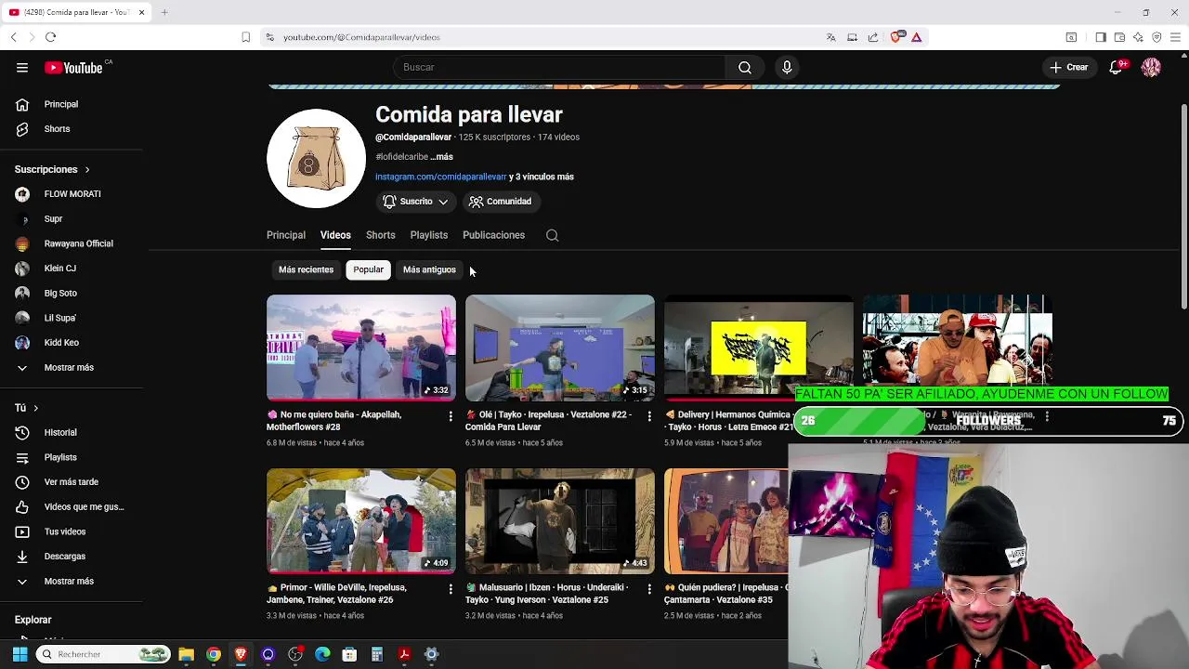Switch to the Playlists channel tab
Image resolution: width=1189 pixels, height=669 pixels.
point(429,235)
